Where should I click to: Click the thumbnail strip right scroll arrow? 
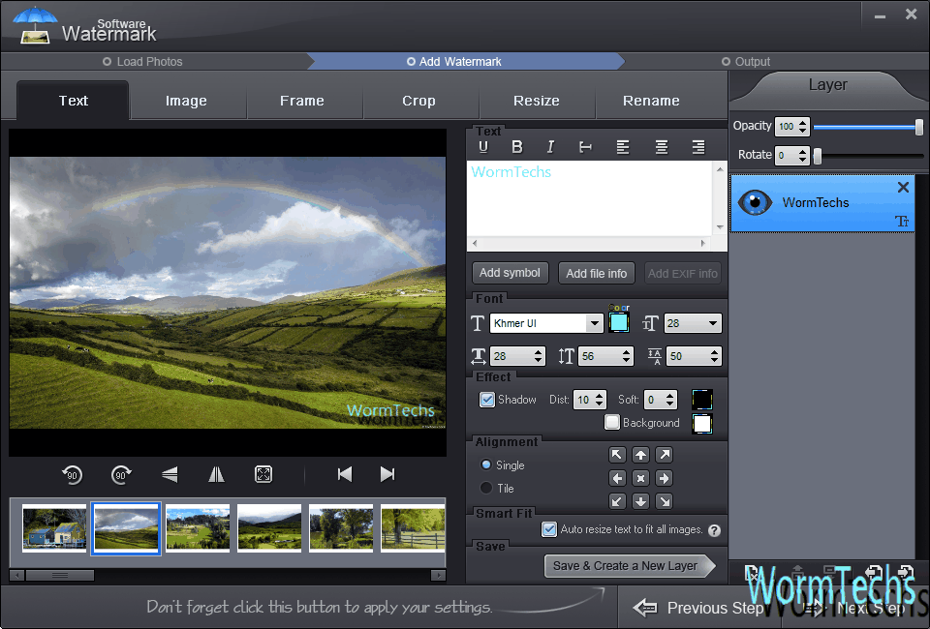438,575
